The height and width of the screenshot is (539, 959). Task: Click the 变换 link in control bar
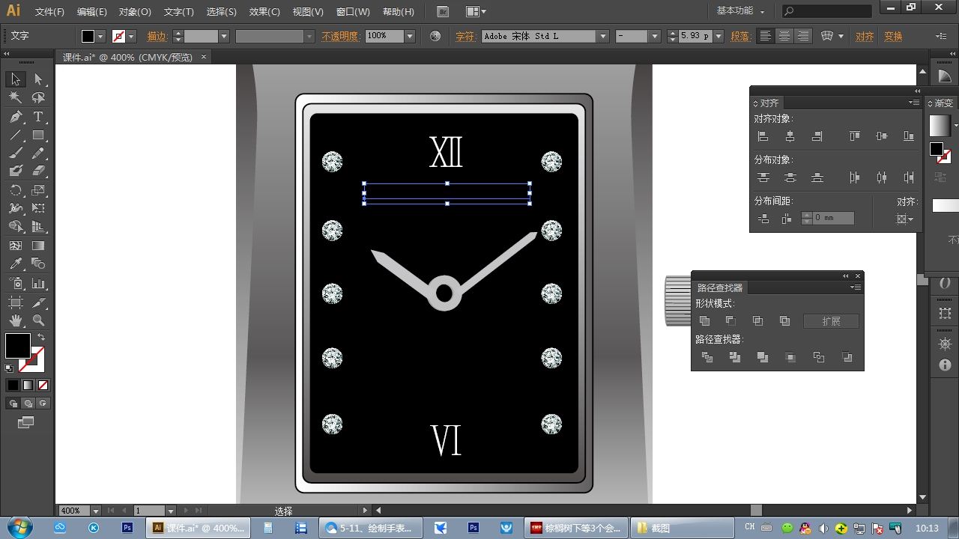coord(893,36)
